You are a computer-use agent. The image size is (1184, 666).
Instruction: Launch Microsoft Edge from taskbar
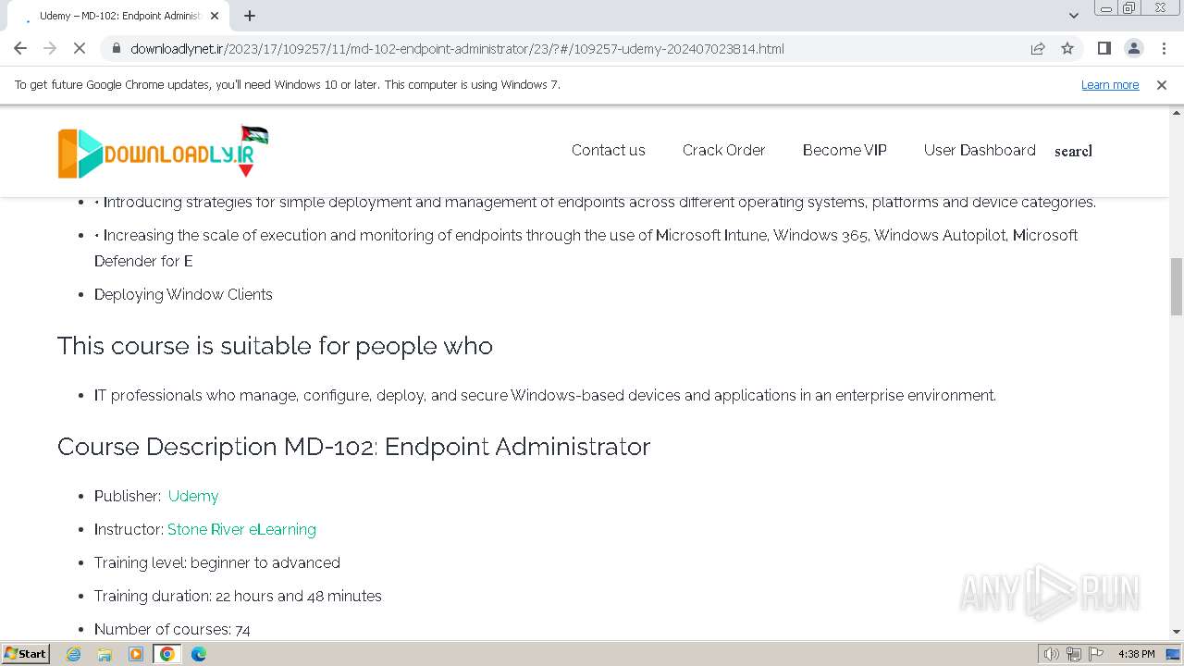pos(199,654)
